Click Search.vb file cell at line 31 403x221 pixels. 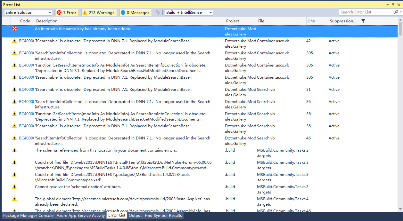tap(266, 90)
